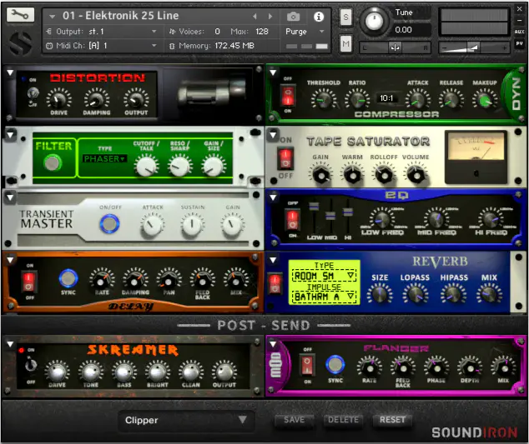Click the Save preset button
This screenshot has width=529, height=444.
click(294, 420)
